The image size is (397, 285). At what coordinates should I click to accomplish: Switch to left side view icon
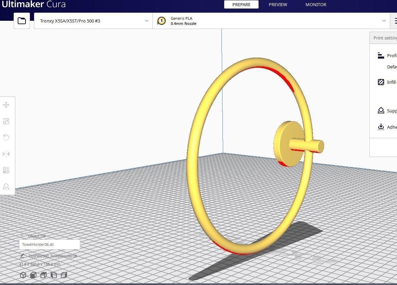(54, 275)
